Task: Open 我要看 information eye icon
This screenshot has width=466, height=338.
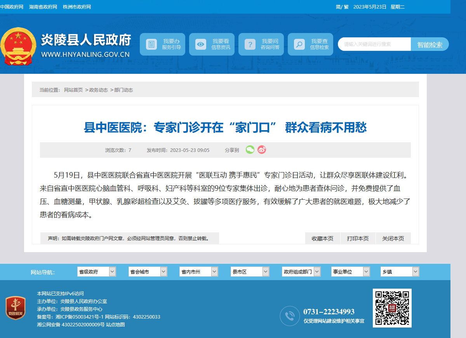Action: pyautogui.click(x=201, y=44)
